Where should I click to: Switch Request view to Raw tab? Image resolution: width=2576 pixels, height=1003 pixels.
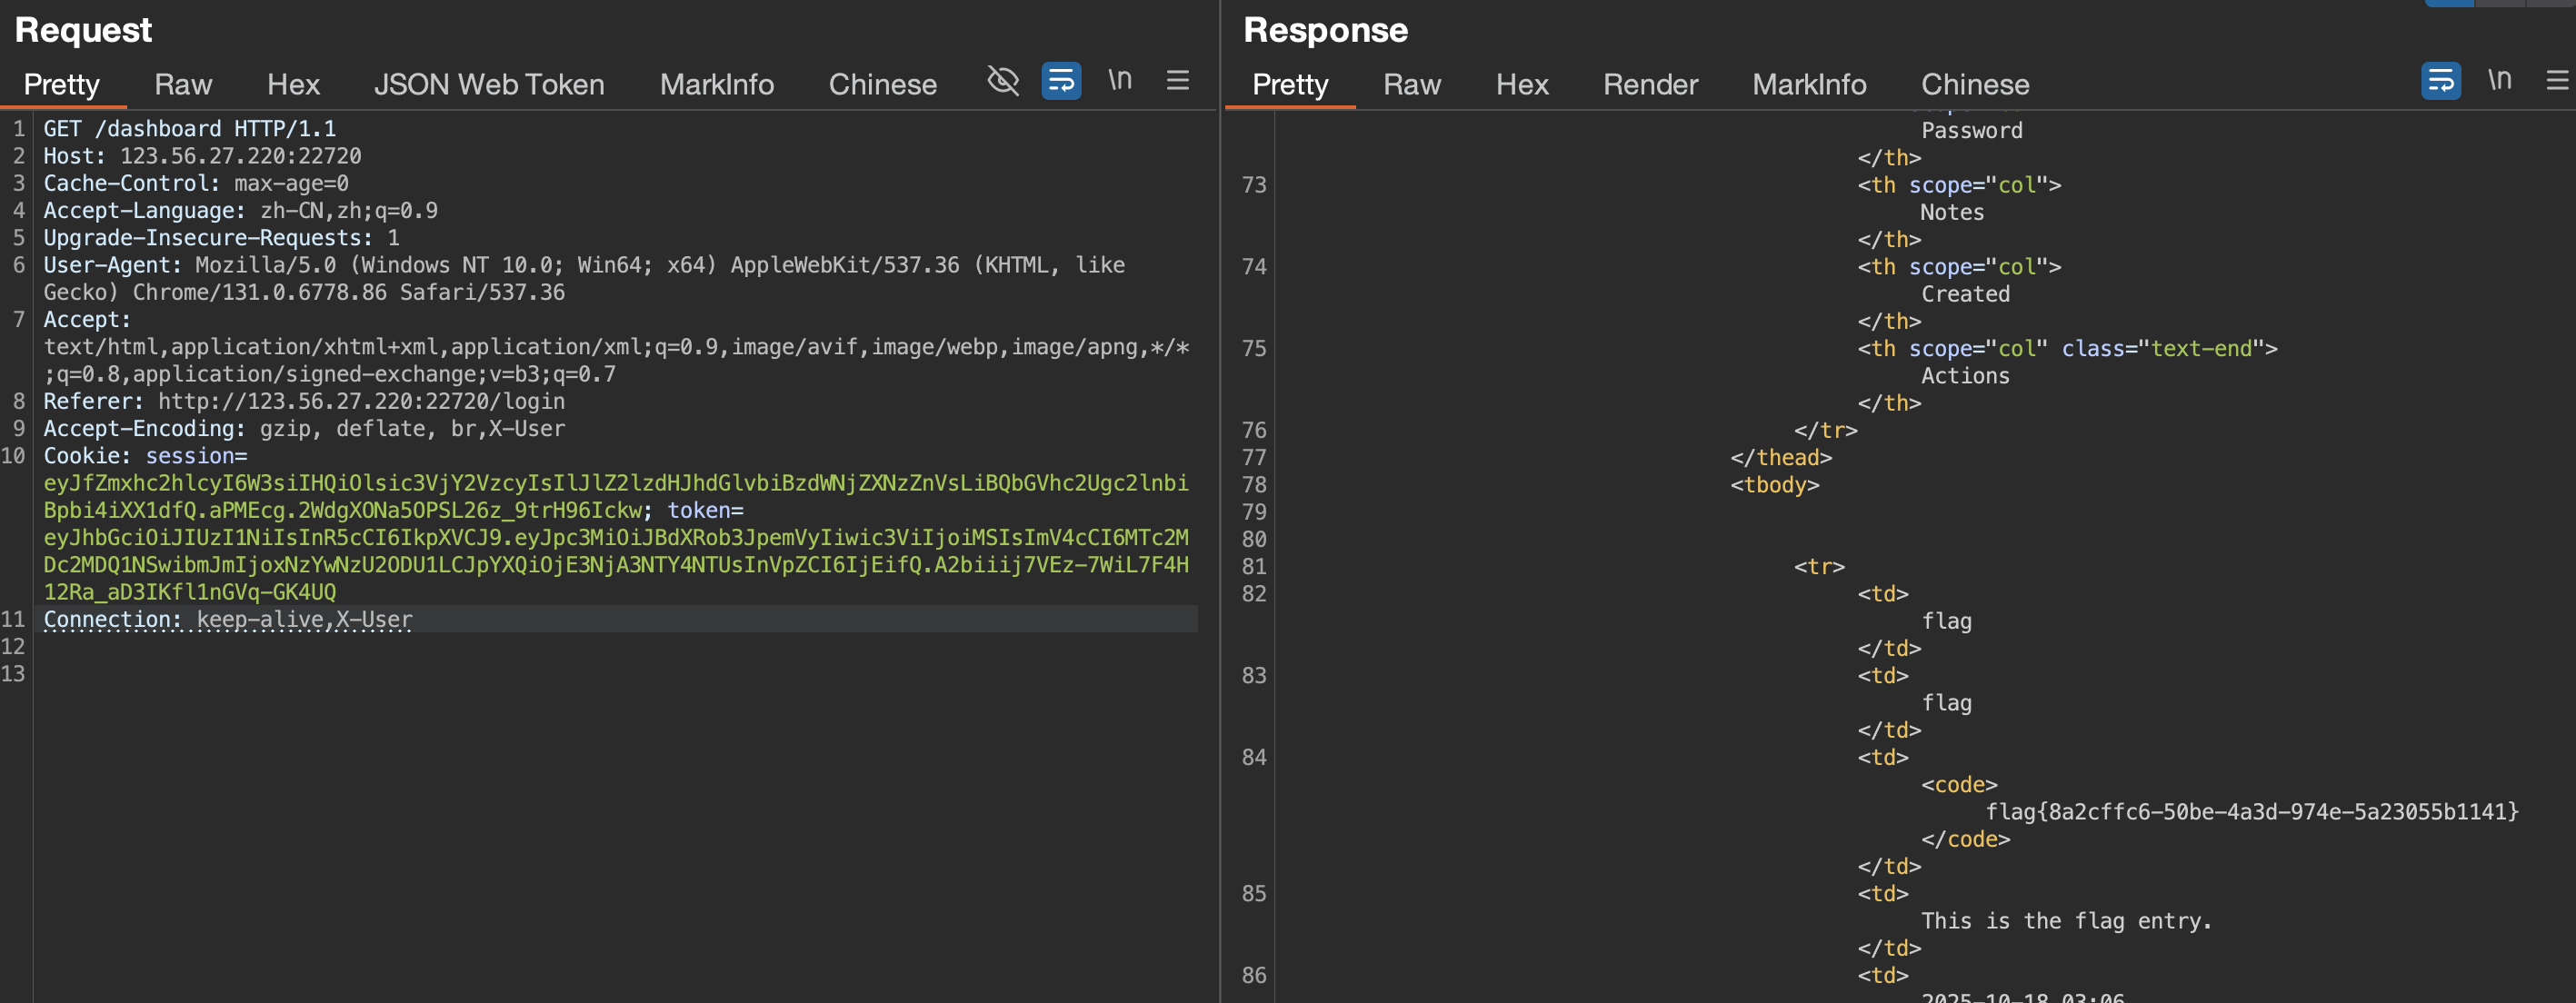tap(183, 85)
